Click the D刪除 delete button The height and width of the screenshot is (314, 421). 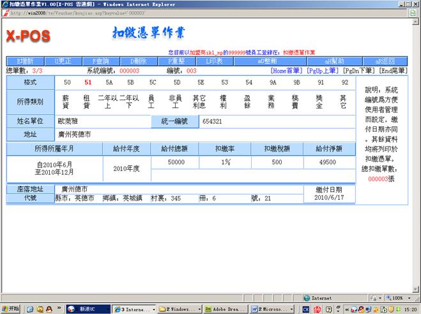(x=139, y=62)
